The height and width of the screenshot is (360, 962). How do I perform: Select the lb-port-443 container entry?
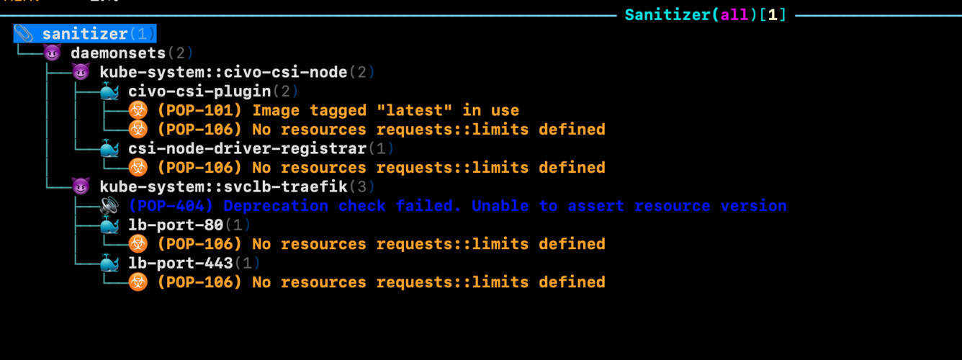click(181, 264)
